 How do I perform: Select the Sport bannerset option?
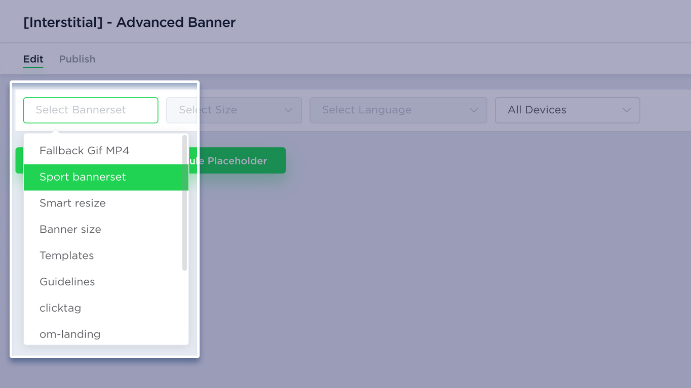pos(106,177)
